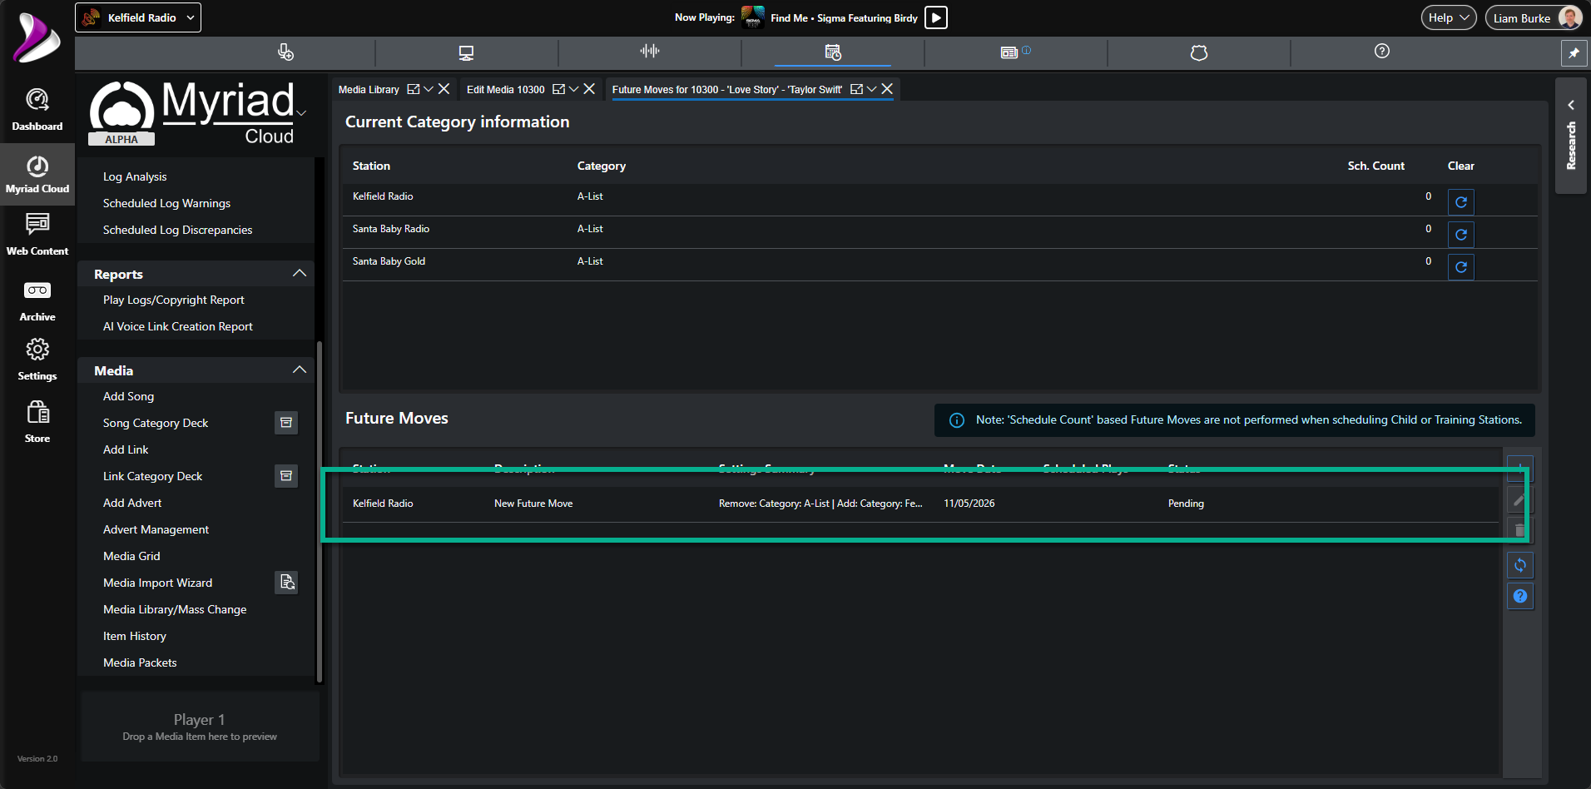The height and width of the screenshot is (789, 1591).
Task: Open the Future Moves tab chevron menu
Action: tap(871, 89)
